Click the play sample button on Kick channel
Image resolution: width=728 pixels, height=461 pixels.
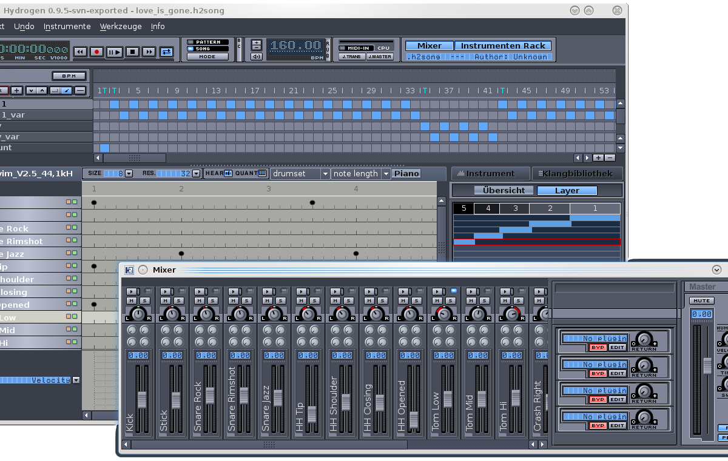(131, 291)
